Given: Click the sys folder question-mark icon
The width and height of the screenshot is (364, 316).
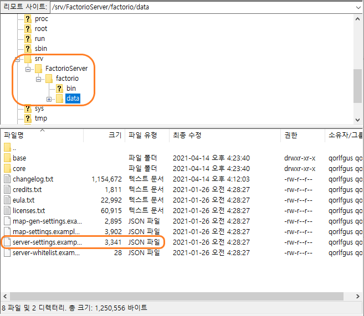Looking at the screenshot, I should 28,108.
